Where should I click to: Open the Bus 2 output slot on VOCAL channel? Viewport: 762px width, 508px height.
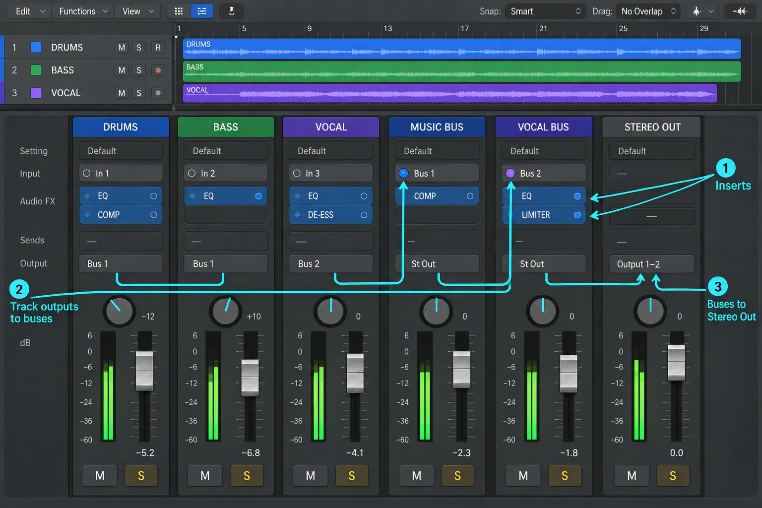click(x=331, y=264)
